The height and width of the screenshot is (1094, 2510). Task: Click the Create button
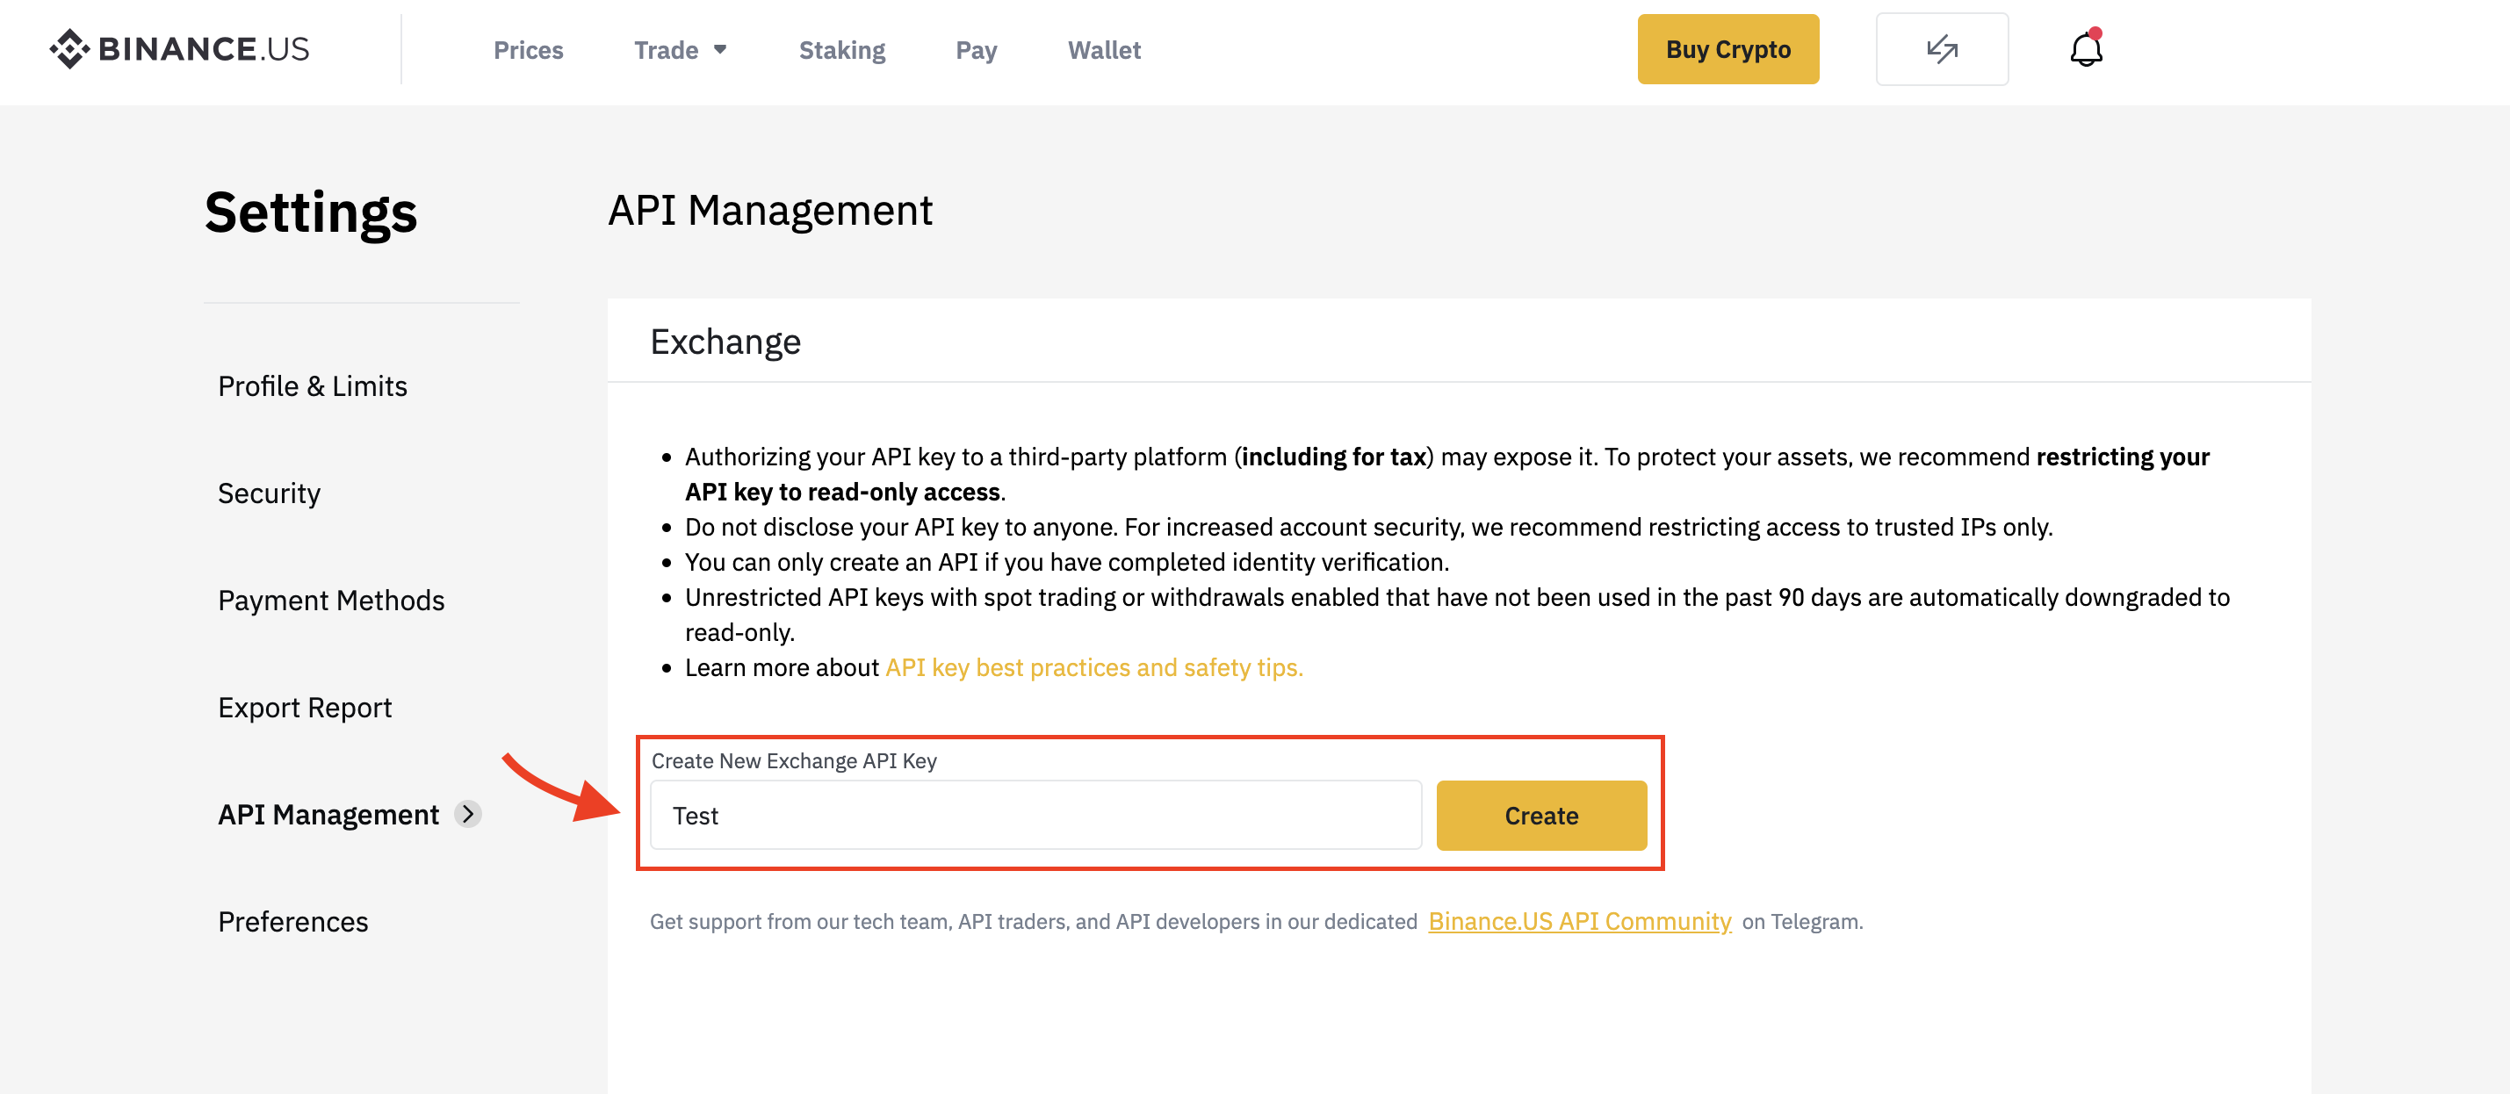click(x=1540, y=815)
